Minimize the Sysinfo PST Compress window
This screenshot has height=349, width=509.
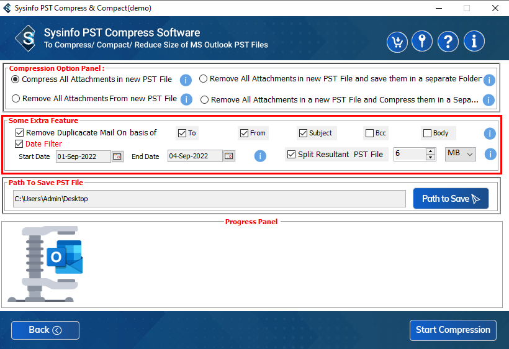[439, 8]
